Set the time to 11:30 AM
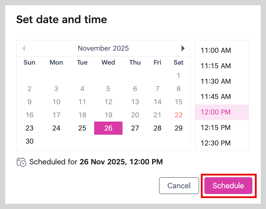The height and width of the screenshot is (209, 266). click(x=216, y=81)
